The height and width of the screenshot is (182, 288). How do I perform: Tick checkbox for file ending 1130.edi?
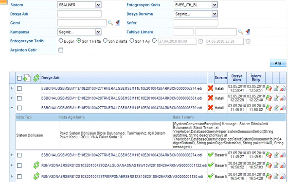click(x=19, y=177)
